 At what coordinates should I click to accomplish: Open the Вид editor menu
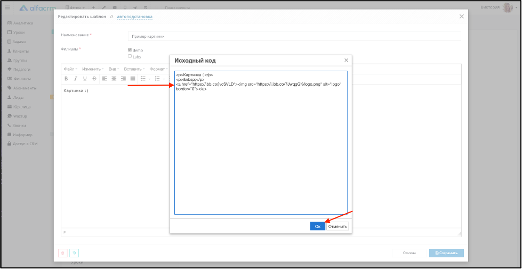[114, 69]
